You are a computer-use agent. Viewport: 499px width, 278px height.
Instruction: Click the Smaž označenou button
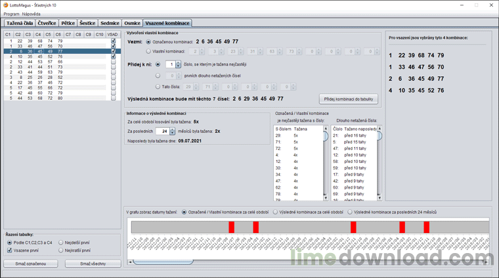click(x=31, y=264)
